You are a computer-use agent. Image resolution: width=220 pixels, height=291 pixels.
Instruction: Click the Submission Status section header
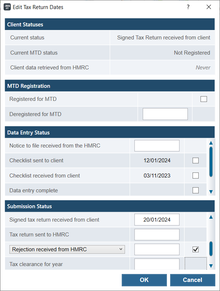[109, 206]
